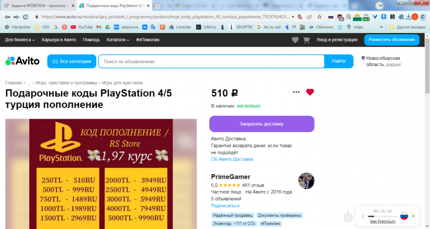Image resolution: width=430 pixels, height=229 pixels.
Task: Click the browser back arrow
Action: (7, 17)
